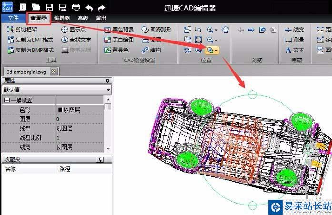
Task: Open the 结构 structure button
Action: click(x=151, y=50)
